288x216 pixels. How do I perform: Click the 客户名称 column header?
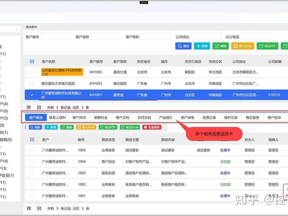[49, 62]
